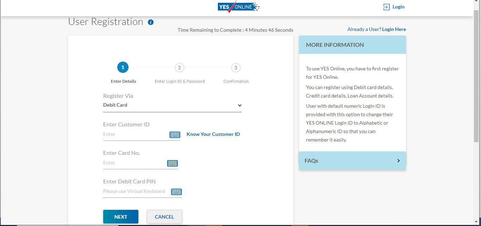
Task: Expand the FAQs section
Action: pyautogui.click(x=352, y=161)
